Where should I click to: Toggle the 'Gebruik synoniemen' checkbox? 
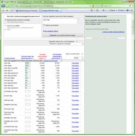[44, 26]
